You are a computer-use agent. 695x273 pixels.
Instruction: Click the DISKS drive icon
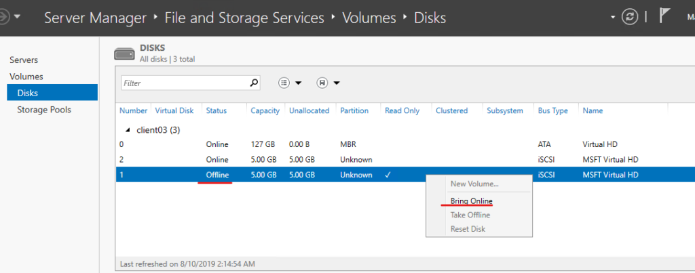pos(125,54)
